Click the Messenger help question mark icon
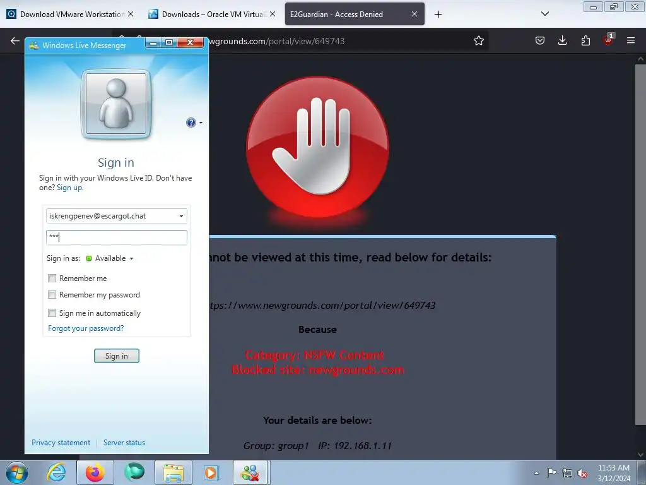The image size is (646, 485). [191, 123]
